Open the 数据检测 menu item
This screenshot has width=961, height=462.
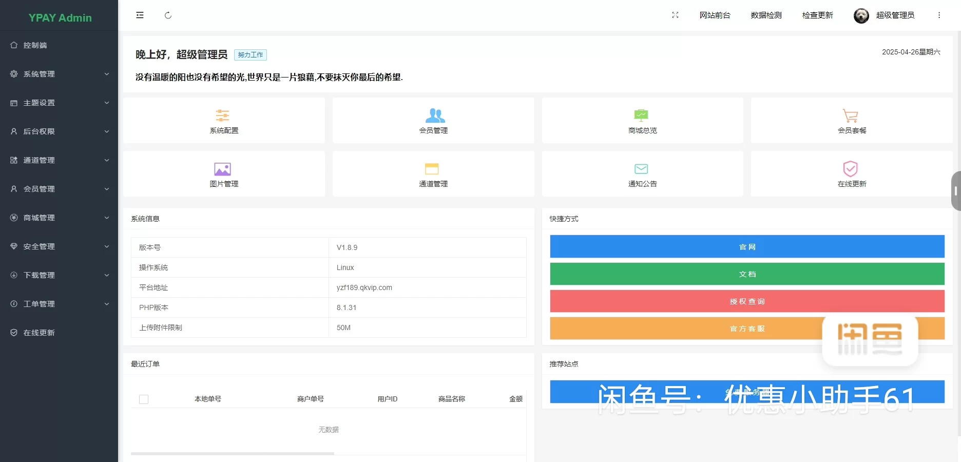[x=765, y=15]
